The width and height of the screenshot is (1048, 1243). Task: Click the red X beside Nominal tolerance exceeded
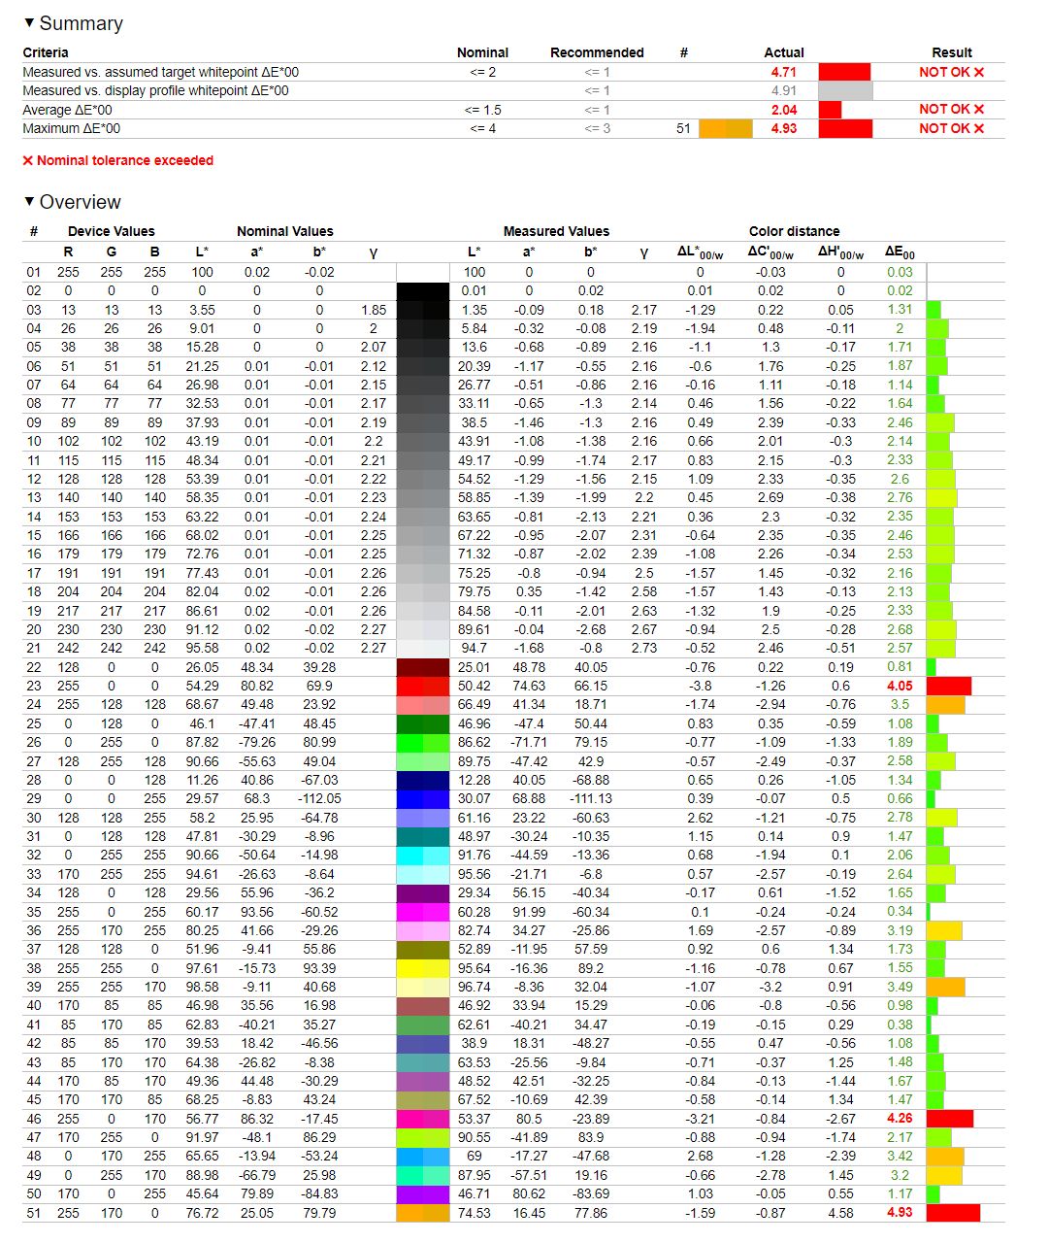pyautogui.click(x=28, y=160)
